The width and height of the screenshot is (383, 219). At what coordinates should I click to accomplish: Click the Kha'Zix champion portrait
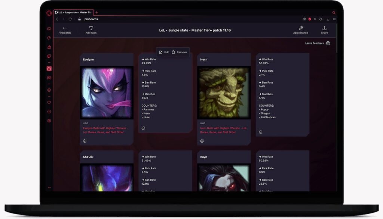[x=107, y=177]
